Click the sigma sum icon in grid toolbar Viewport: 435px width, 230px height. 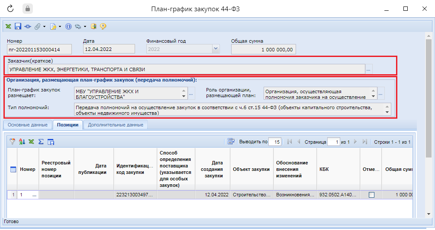pos(41,142)
